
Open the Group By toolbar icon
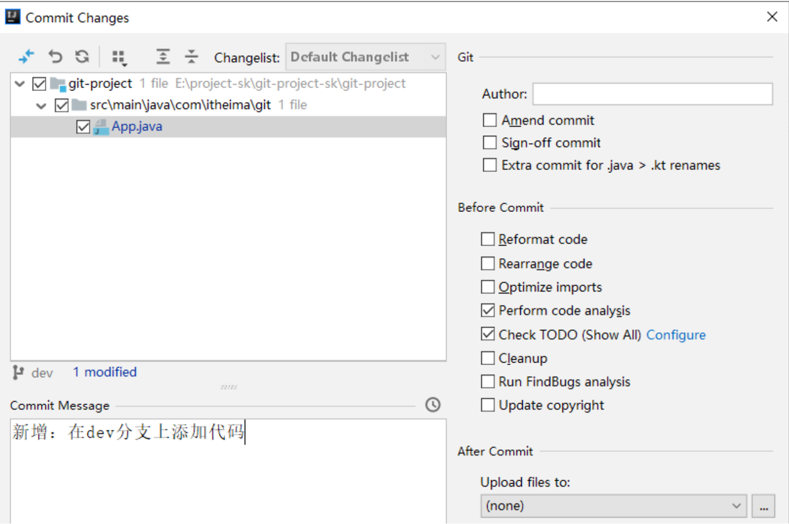coord(119,57)
